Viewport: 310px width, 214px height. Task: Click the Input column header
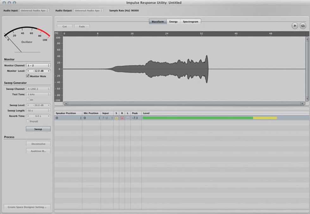(x=107, y=113)
